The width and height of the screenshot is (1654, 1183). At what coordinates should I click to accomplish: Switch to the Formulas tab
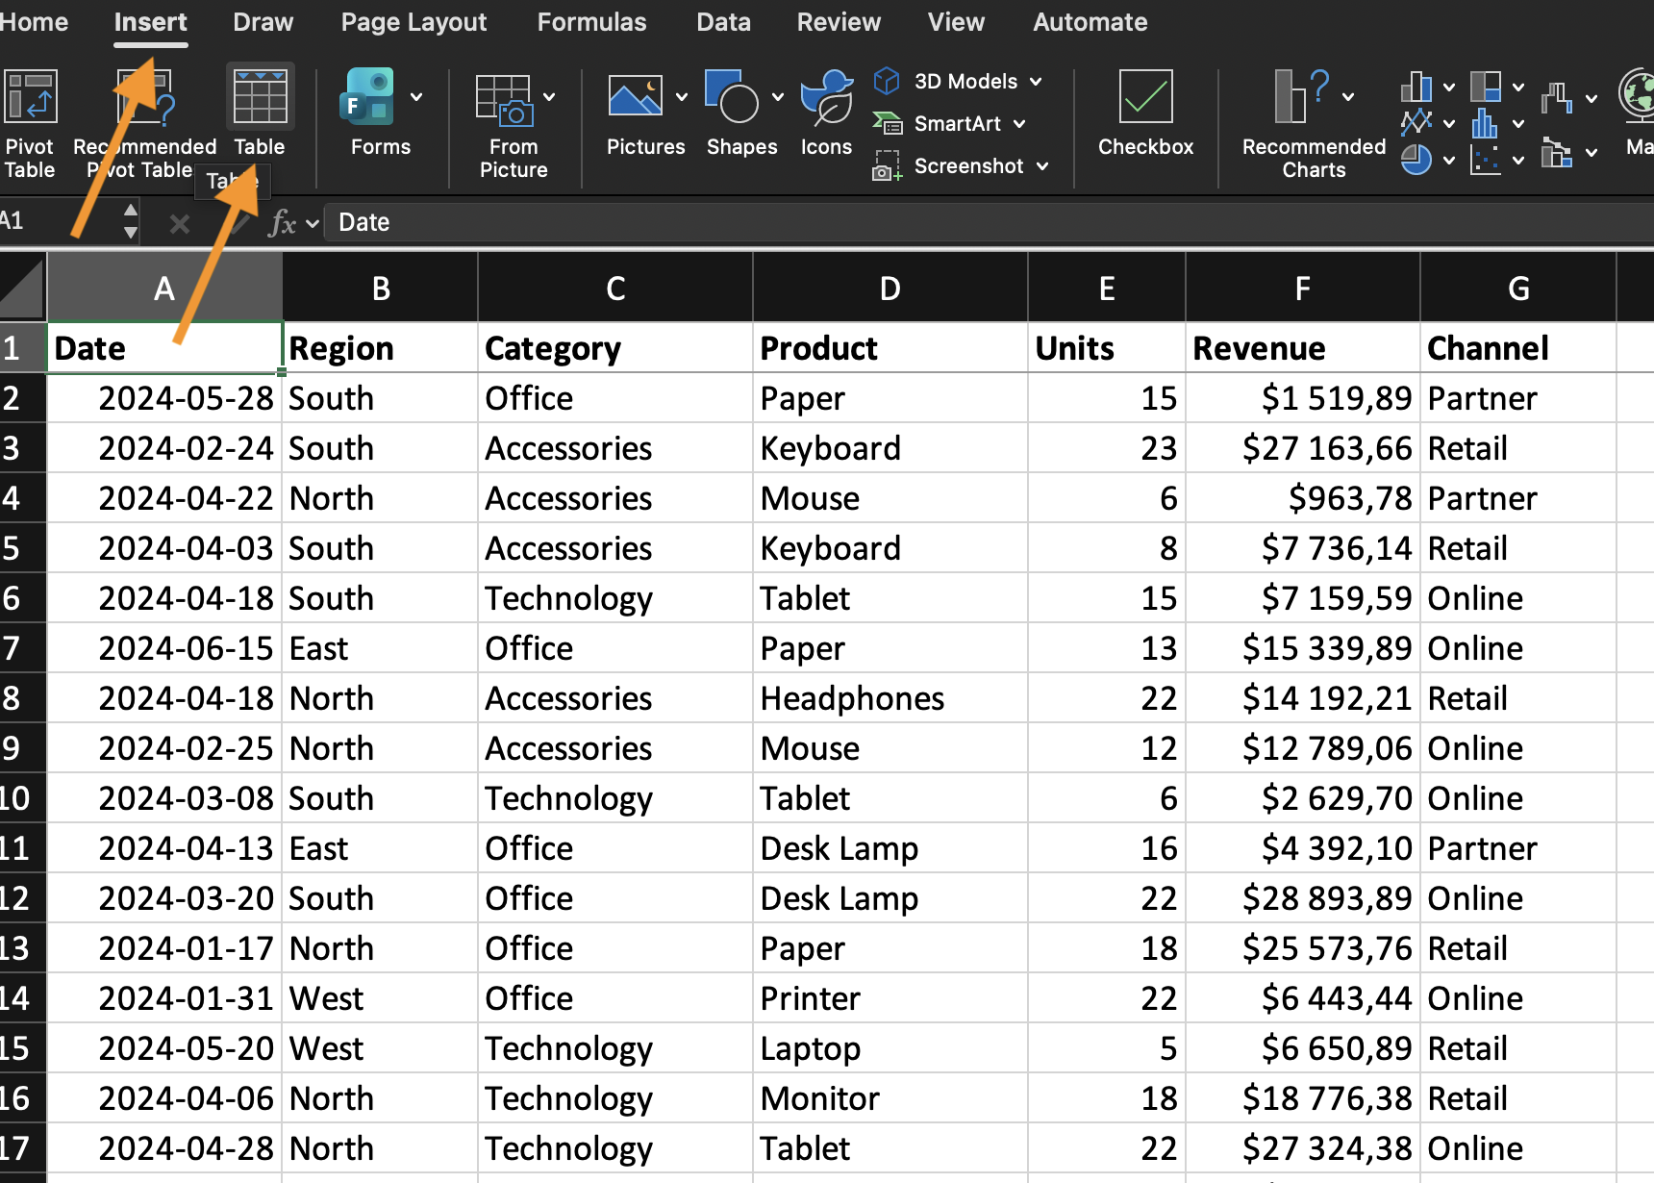[x=591, y=22]
